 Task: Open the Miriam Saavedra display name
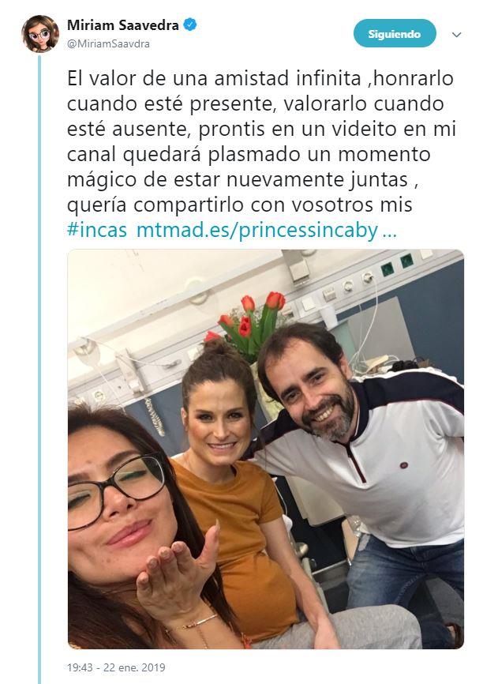123,25
